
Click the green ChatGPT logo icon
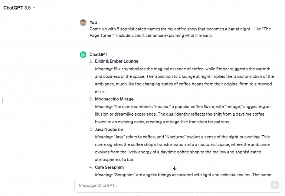click(83, 54)
